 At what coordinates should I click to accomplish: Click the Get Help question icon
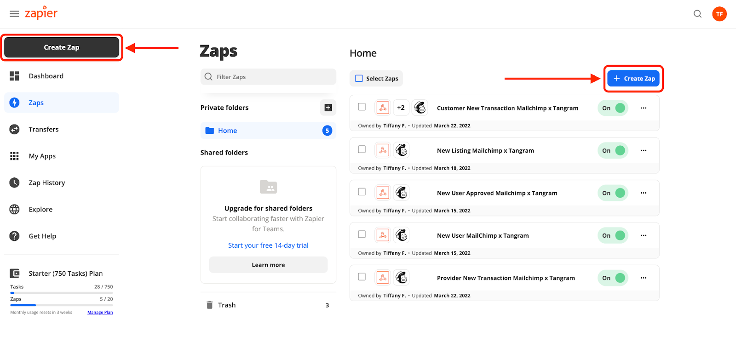click(15, 236)
